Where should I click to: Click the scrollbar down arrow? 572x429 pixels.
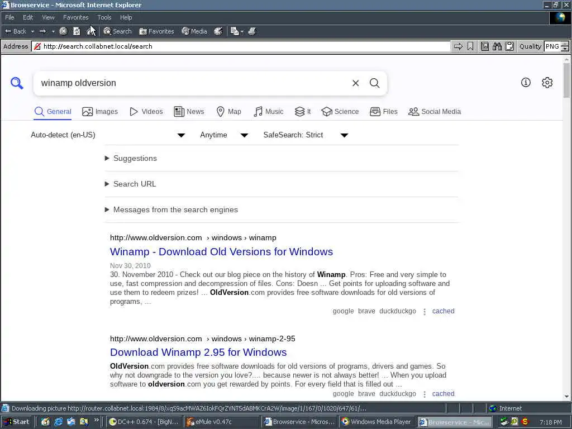[566, 396]
